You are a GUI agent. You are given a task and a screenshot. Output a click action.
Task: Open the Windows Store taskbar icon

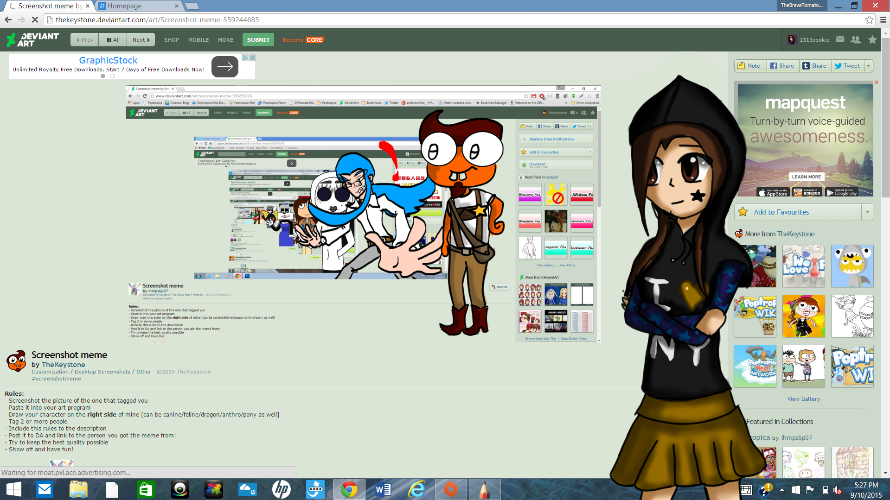tap(146, 489)
